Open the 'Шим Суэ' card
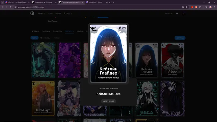This screenshot has width=217, height=122. [x=43, y=98]
